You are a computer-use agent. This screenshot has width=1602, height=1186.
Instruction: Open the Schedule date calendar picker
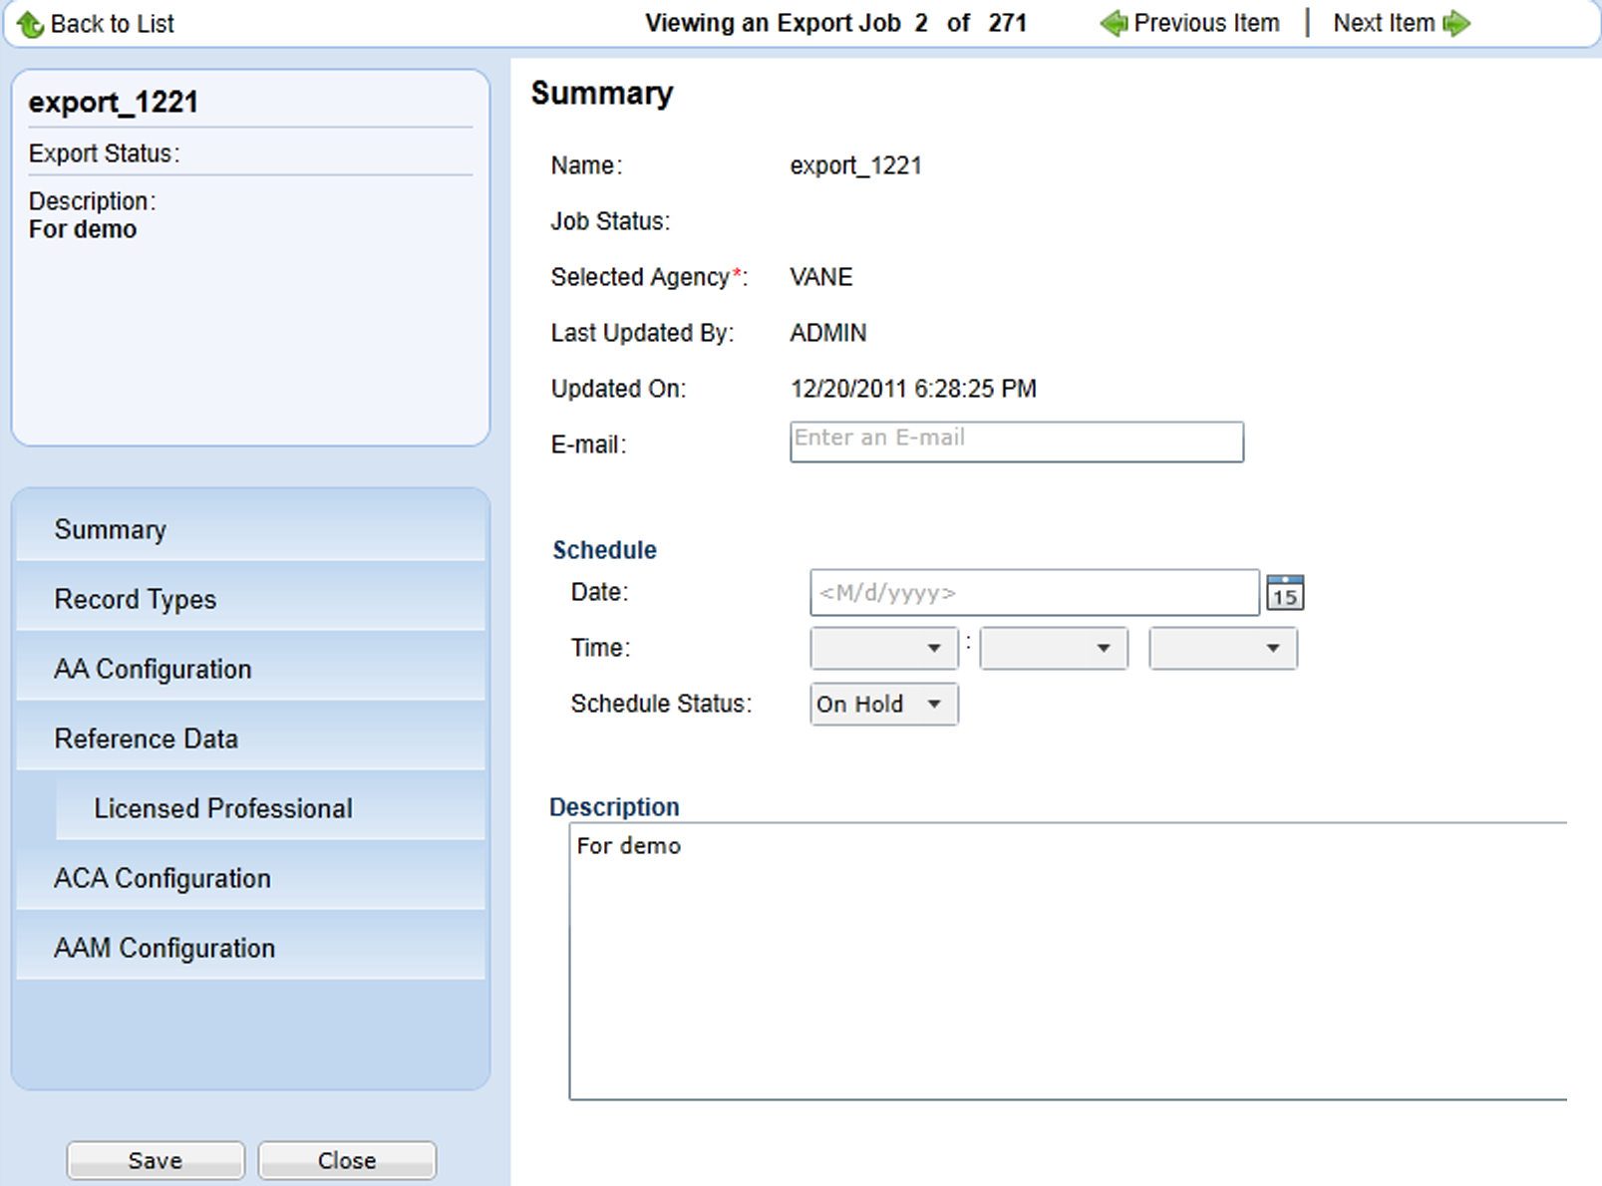click(x=1284, y=593)
